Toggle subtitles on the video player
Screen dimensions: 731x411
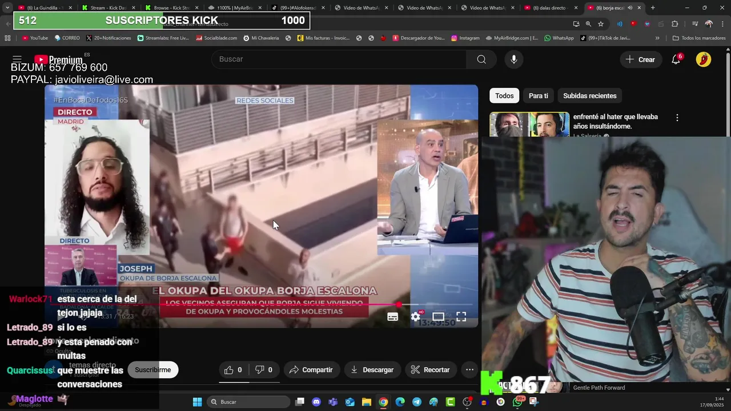pyautogui.click(x=393, y=317)
